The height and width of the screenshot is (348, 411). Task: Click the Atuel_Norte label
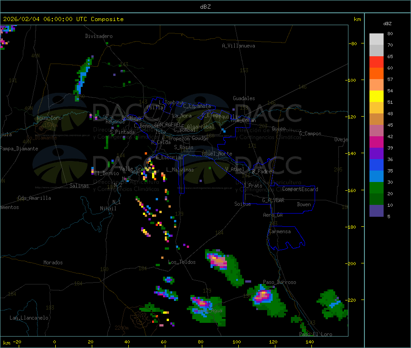click(217, 154)
